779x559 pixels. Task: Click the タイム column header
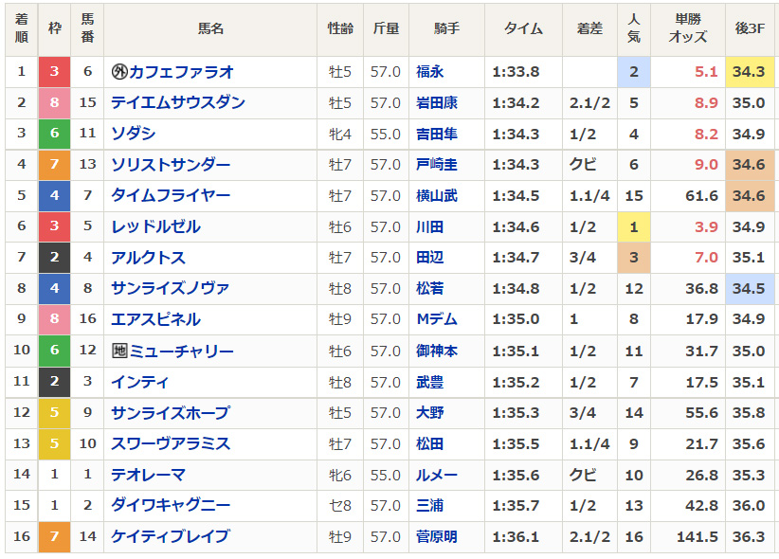524,28
